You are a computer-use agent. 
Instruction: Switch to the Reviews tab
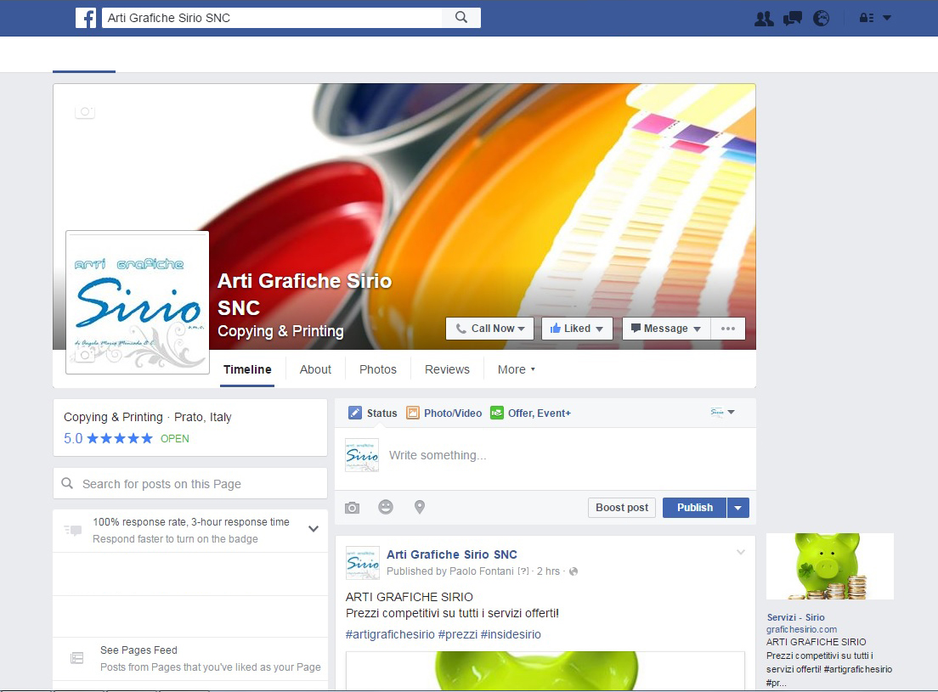tap(447, 369)
